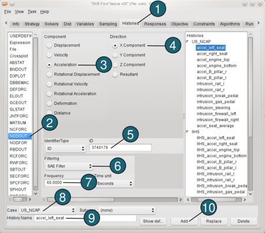Collapse the US_NCAP tree group
Viewport: 265px width, 233px height.
pos(187,41)
